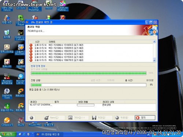This screenshot has width=183, height=137.
Task: Click the full read buffer progress bar
Action: [89, 73]
